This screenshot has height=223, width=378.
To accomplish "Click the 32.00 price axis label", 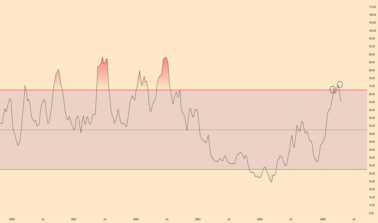I will 372,165.
